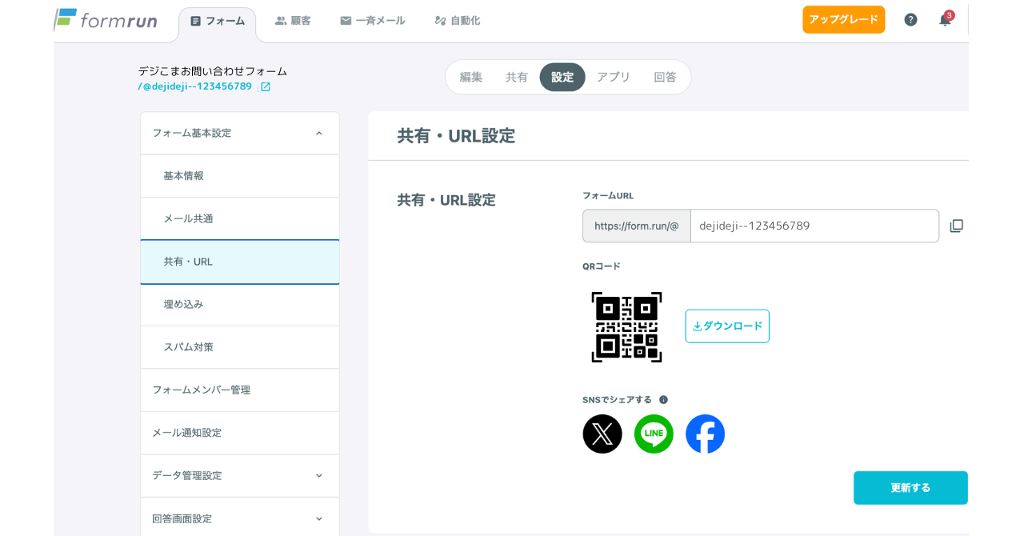
Task: Click the info icon beside SNSでシェアする
Action: tap(663, 400)
